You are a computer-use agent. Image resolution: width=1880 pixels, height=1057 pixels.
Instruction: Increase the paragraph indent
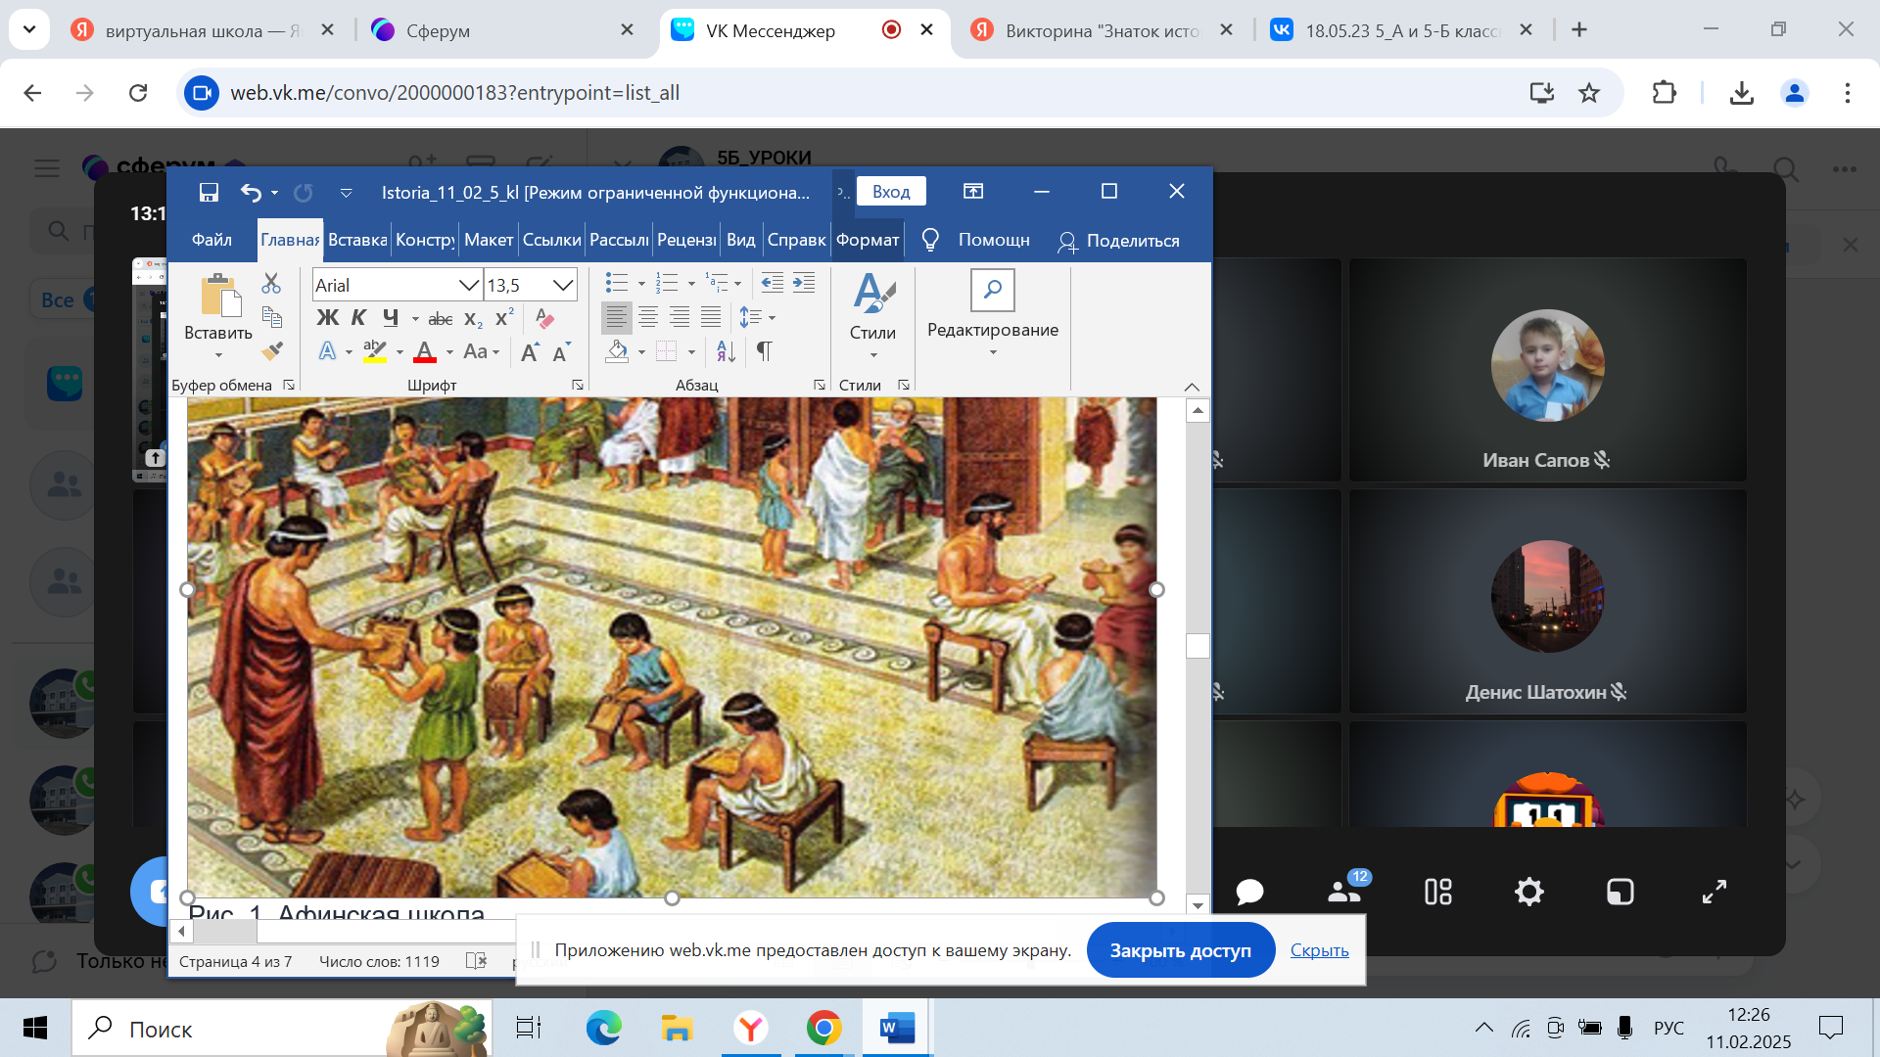pyautogui.click(x=804, y=284)
